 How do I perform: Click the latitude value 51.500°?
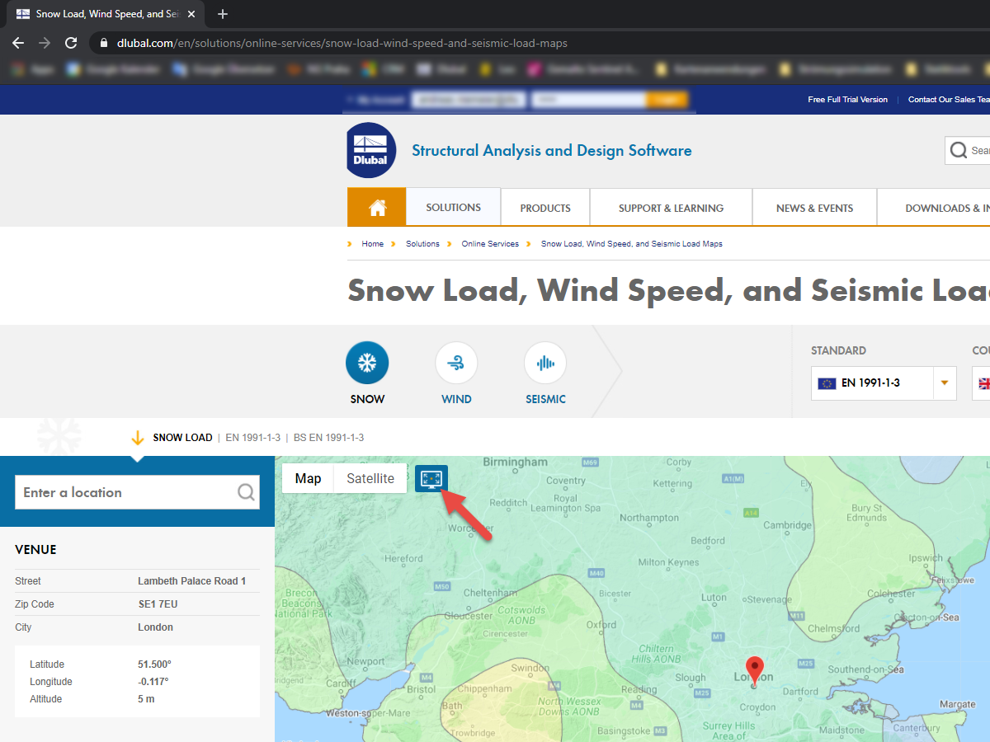click(x=154, y=665)
